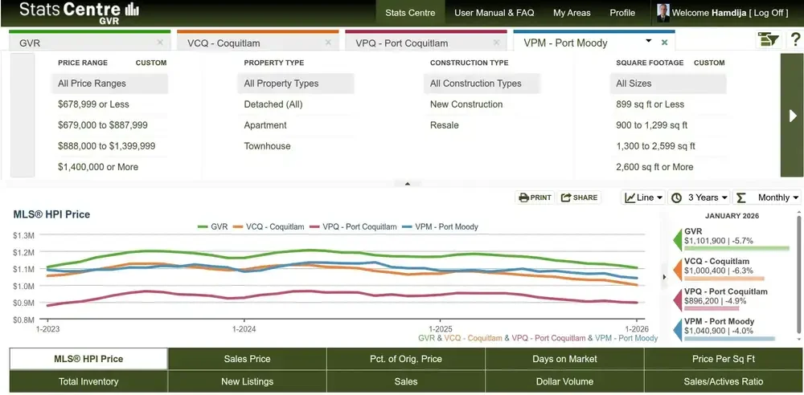Toggle VPM - Port Moody legend series
The width and height of the screenshot is (804, 395).
(x=440, y=226)
